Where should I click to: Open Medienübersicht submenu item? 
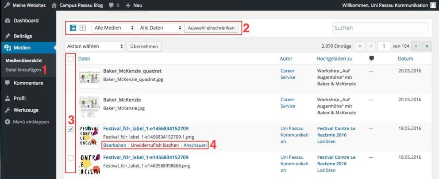tap(23, 61)
